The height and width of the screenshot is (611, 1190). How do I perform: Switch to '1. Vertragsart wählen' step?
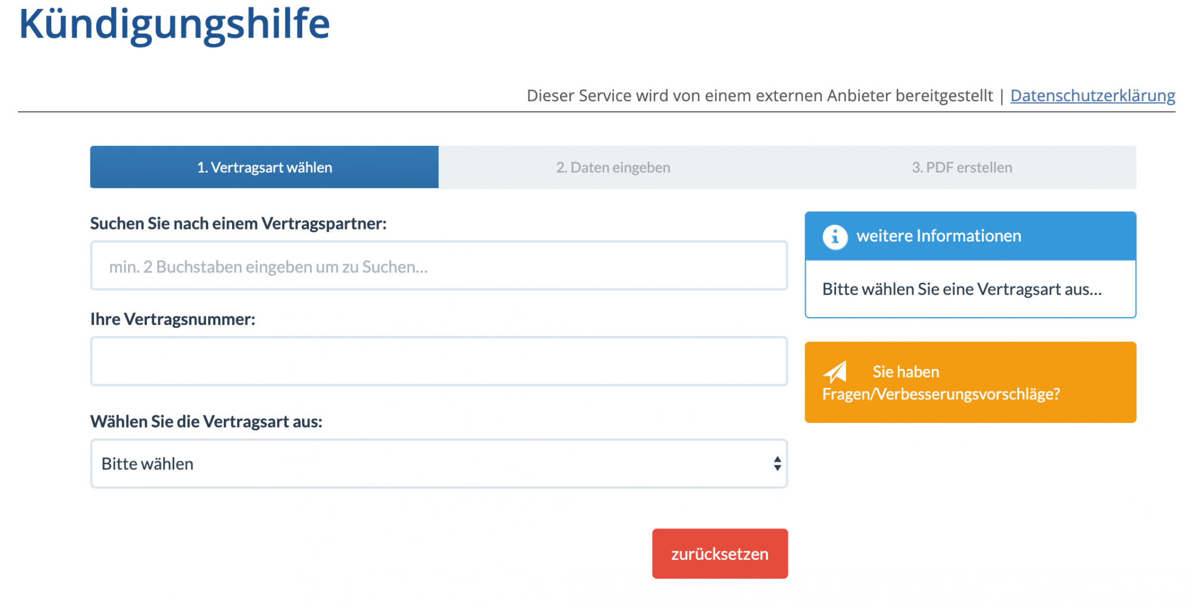click(x=264, y=167)
